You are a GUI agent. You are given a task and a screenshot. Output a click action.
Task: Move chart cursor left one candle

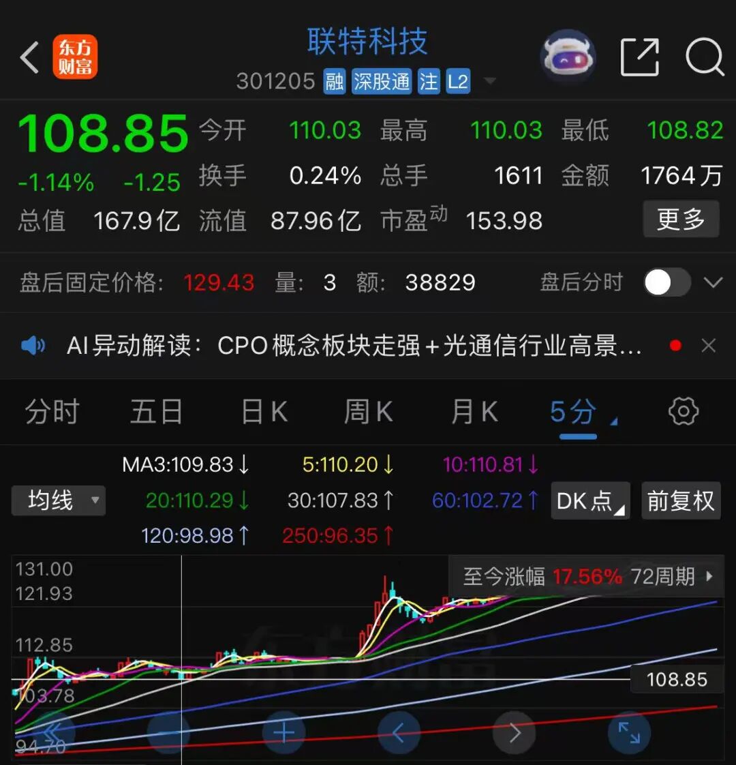pos(399,732)
